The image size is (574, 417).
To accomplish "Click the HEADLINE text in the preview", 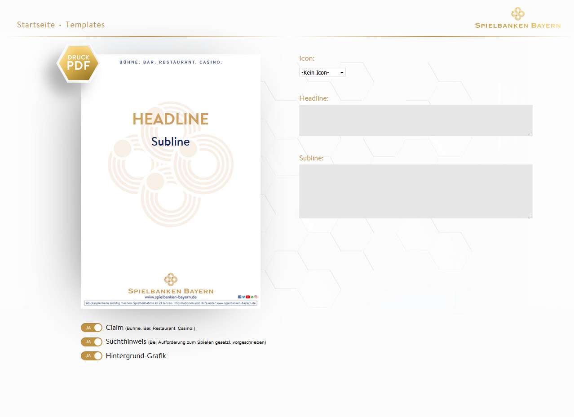I will tap(171, 119).
